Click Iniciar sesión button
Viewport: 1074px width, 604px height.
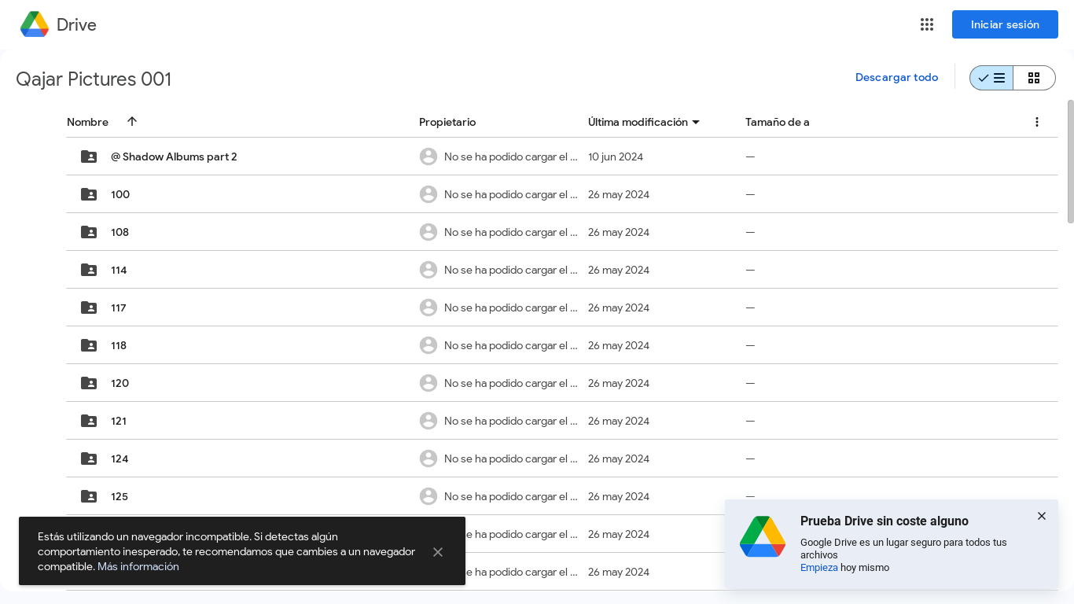click(1005, 24)
